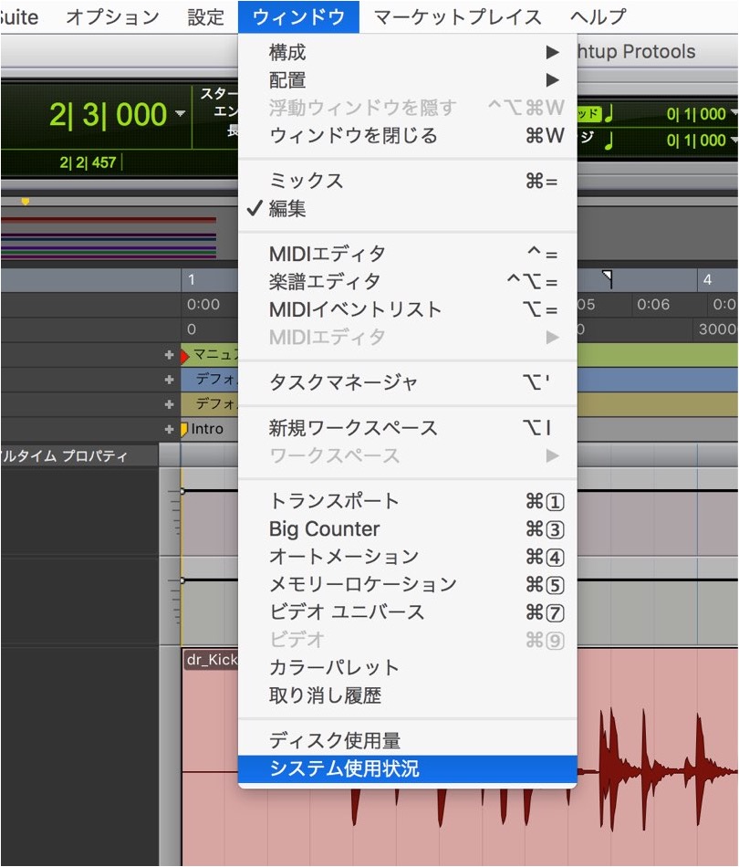The image size is (739, 867).
Task: Select the dr_Kick audio clip
Action: (x=210, y=659)
